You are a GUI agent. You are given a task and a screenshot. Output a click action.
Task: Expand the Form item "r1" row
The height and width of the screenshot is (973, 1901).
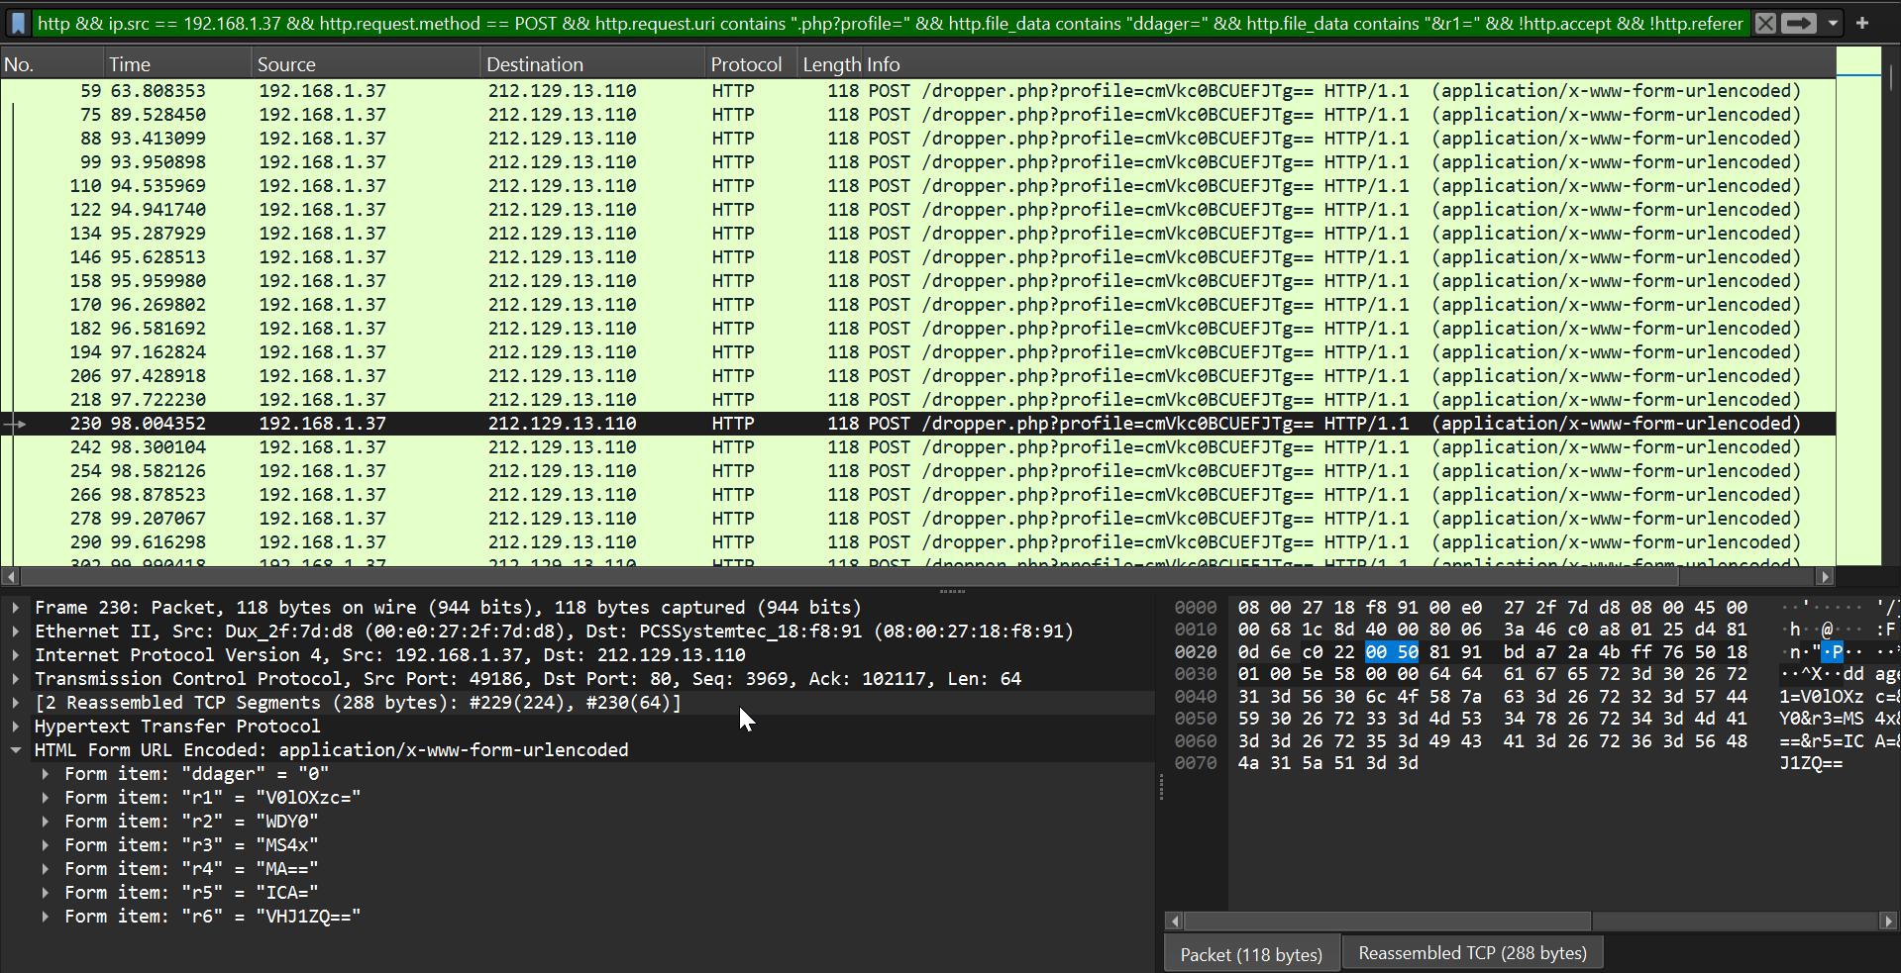(46, 798)
